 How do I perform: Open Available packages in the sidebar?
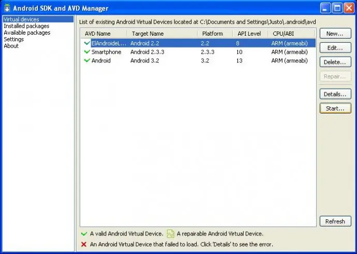point(27,33)
